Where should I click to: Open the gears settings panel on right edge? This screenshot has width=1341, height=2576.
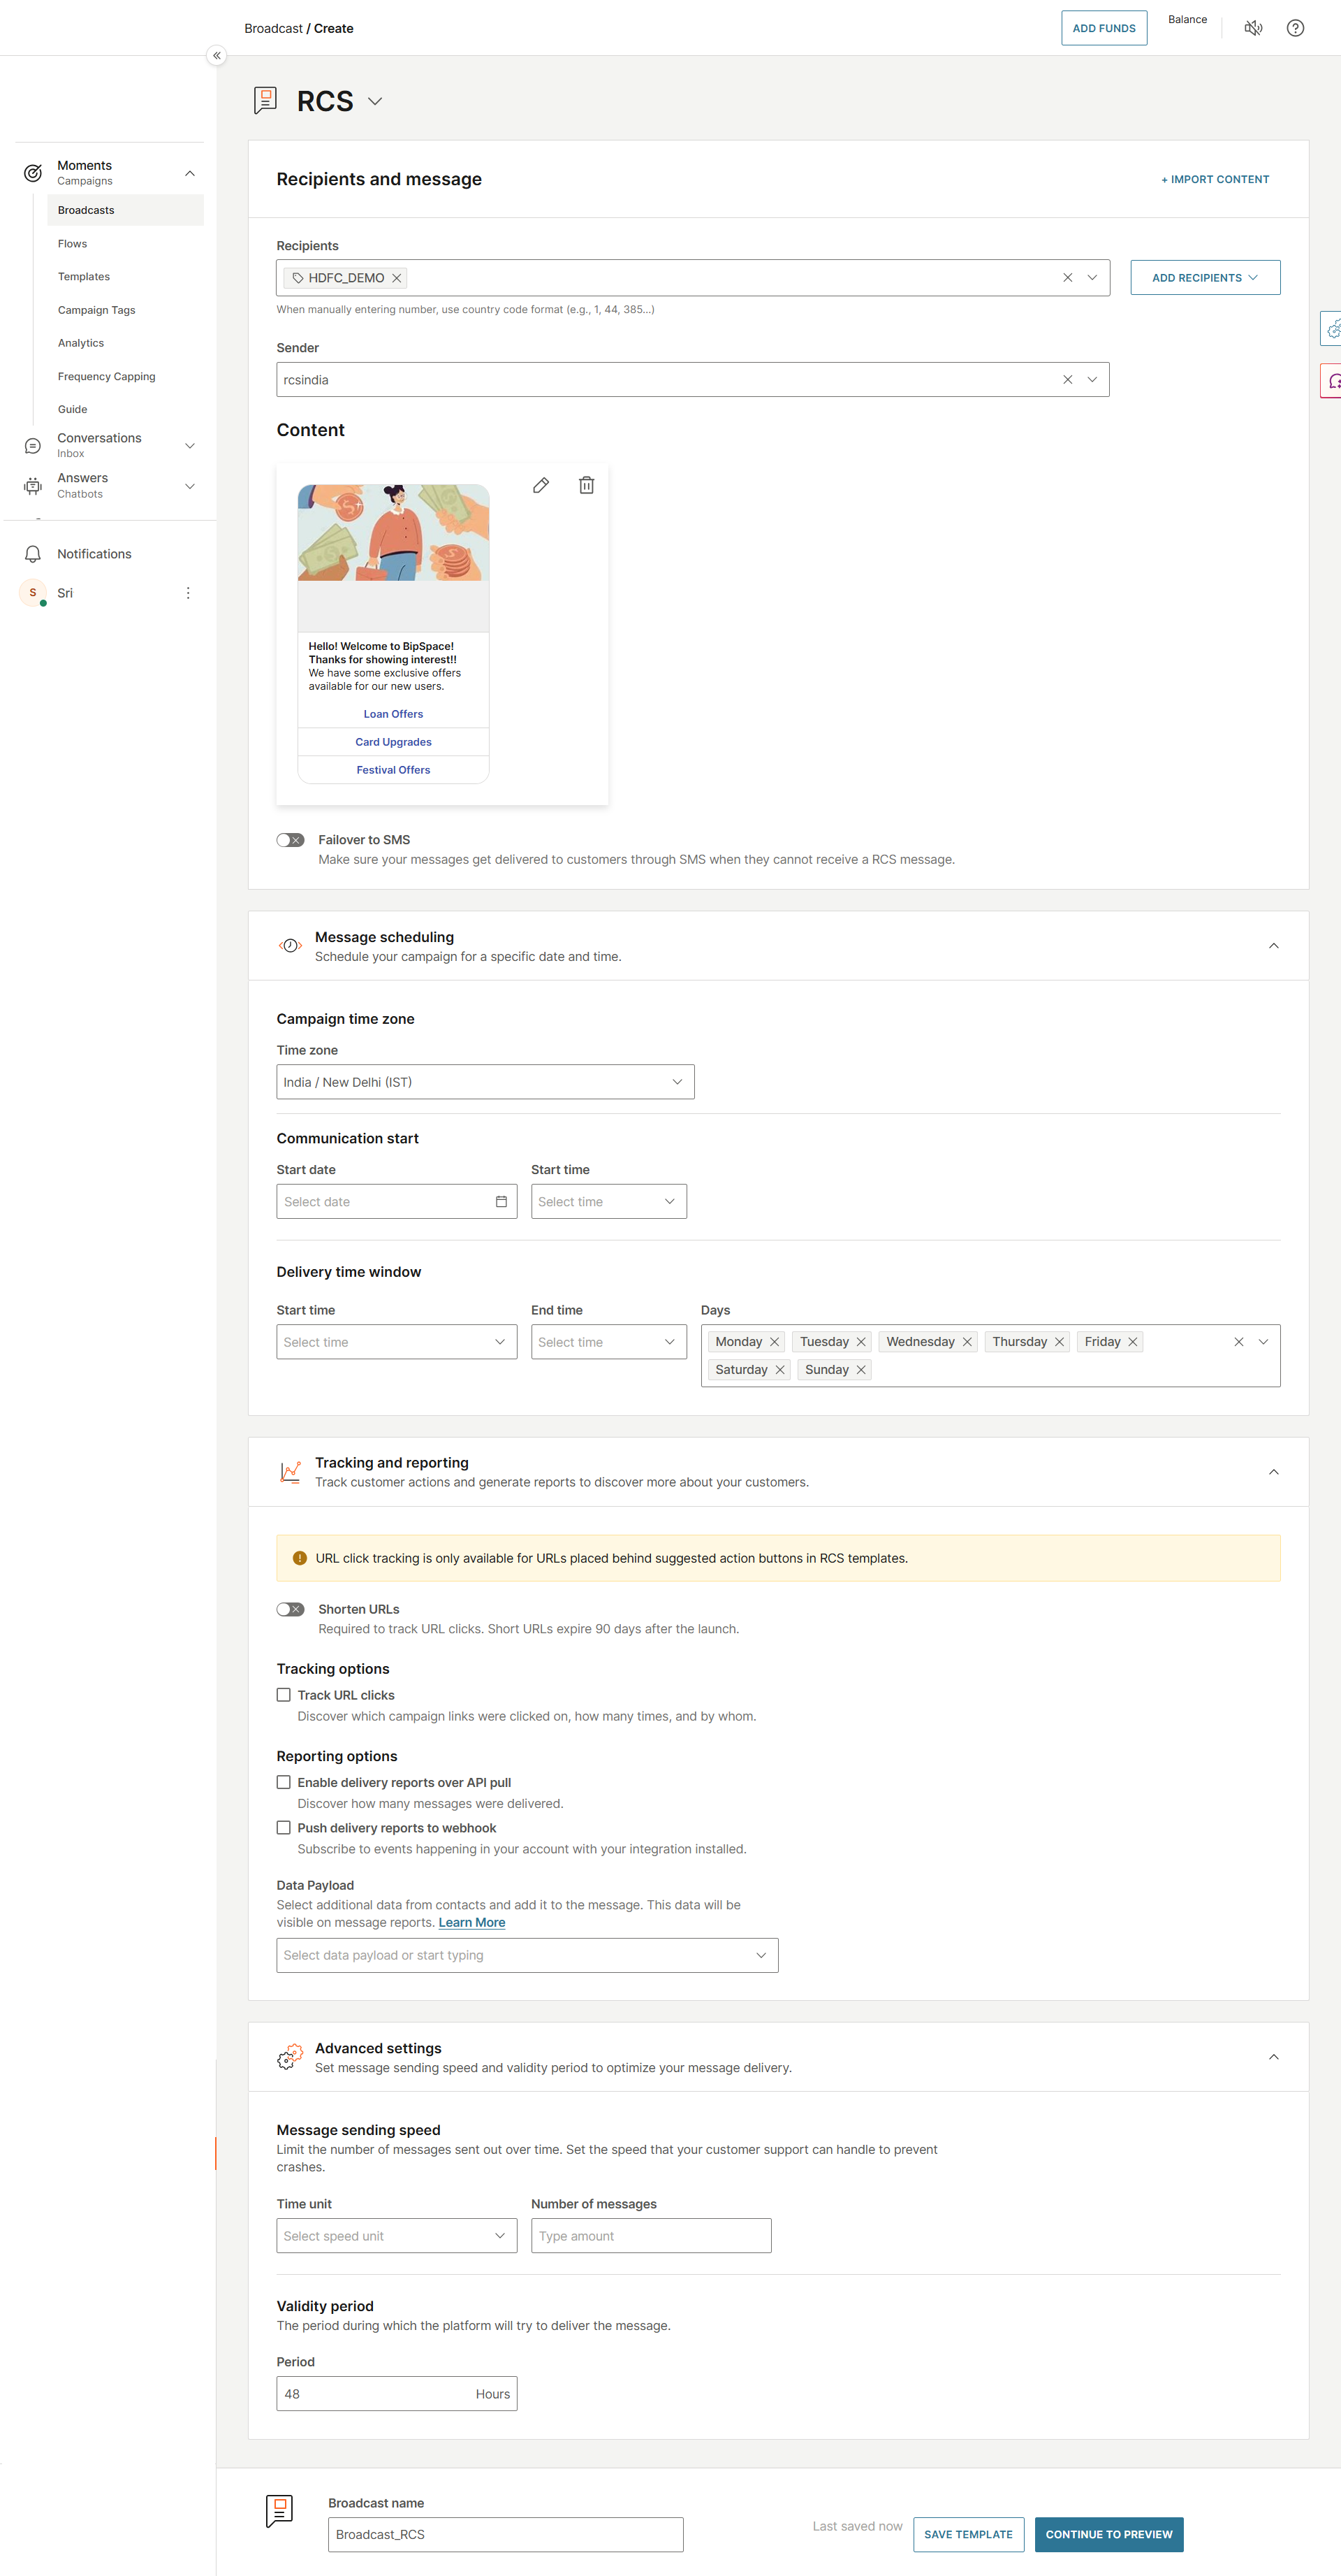click(1333, 328)
